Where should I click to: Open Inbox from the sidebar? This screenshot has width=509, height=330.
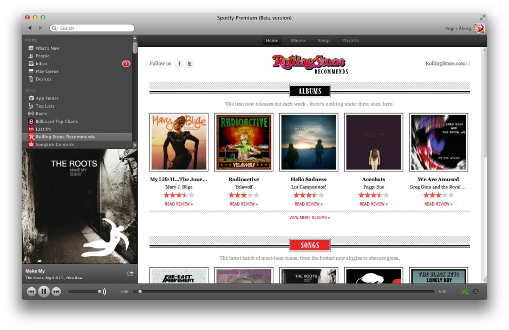(42, 64)
